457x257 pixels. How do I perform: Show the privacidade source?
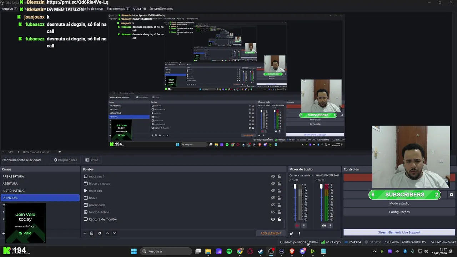click(273, 205)
